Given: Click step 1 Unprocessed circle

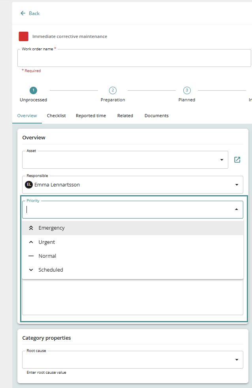Looking at the screenshot, I should (34, 90).
